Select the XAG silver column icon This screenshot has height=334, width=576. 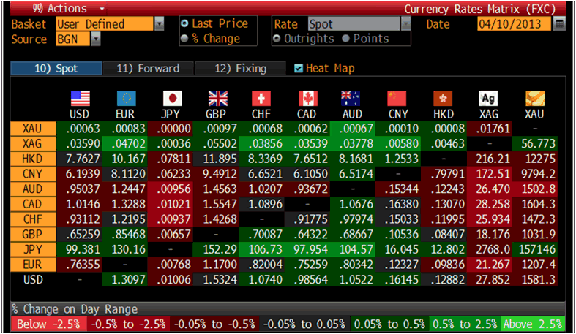click(x=487, y=99)
